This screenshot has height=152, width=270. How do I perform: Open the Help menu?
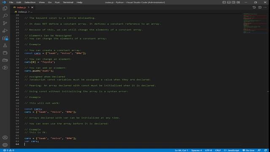pos(79,2)
